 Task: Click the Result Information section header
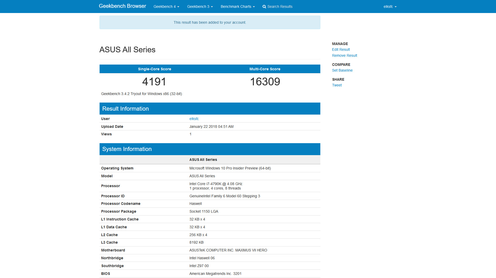210,109
